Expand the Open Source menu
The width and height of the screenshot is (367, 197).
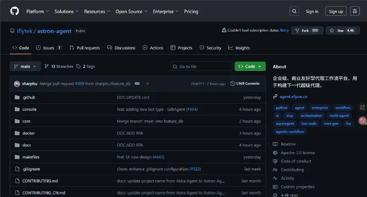click(132, 11)
